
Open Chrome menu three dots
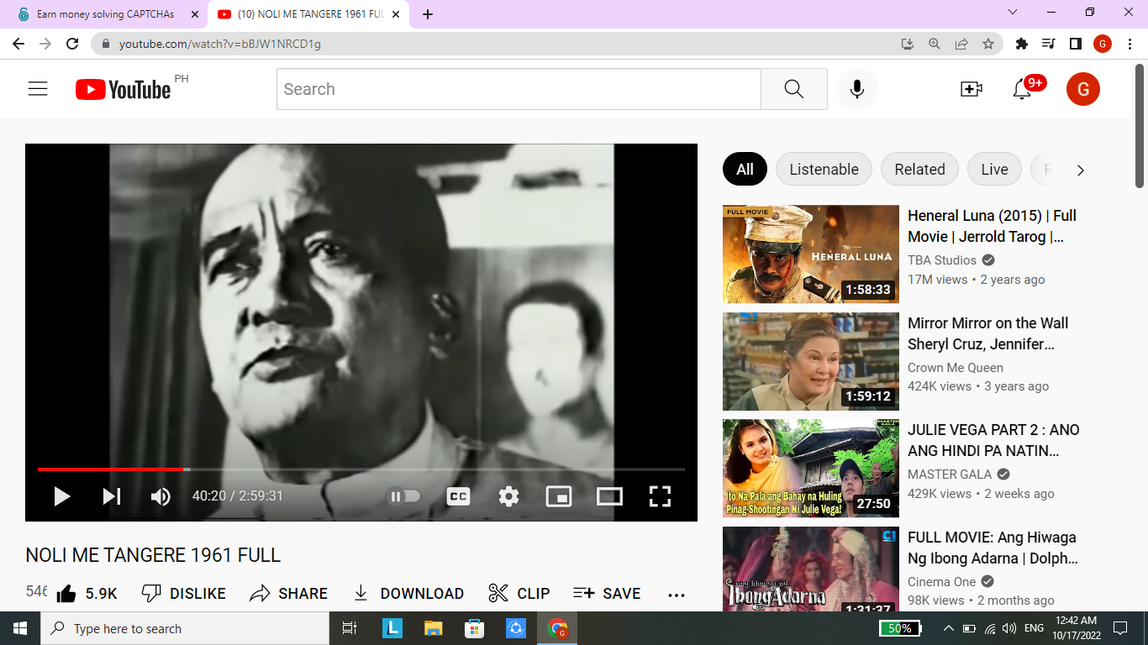point(1130,44)
